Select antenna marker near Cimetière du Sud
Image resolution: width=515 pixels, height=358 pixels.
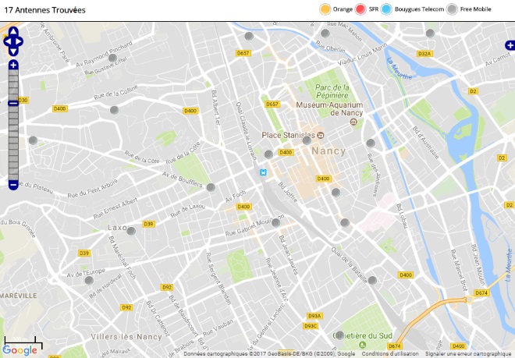339,335
